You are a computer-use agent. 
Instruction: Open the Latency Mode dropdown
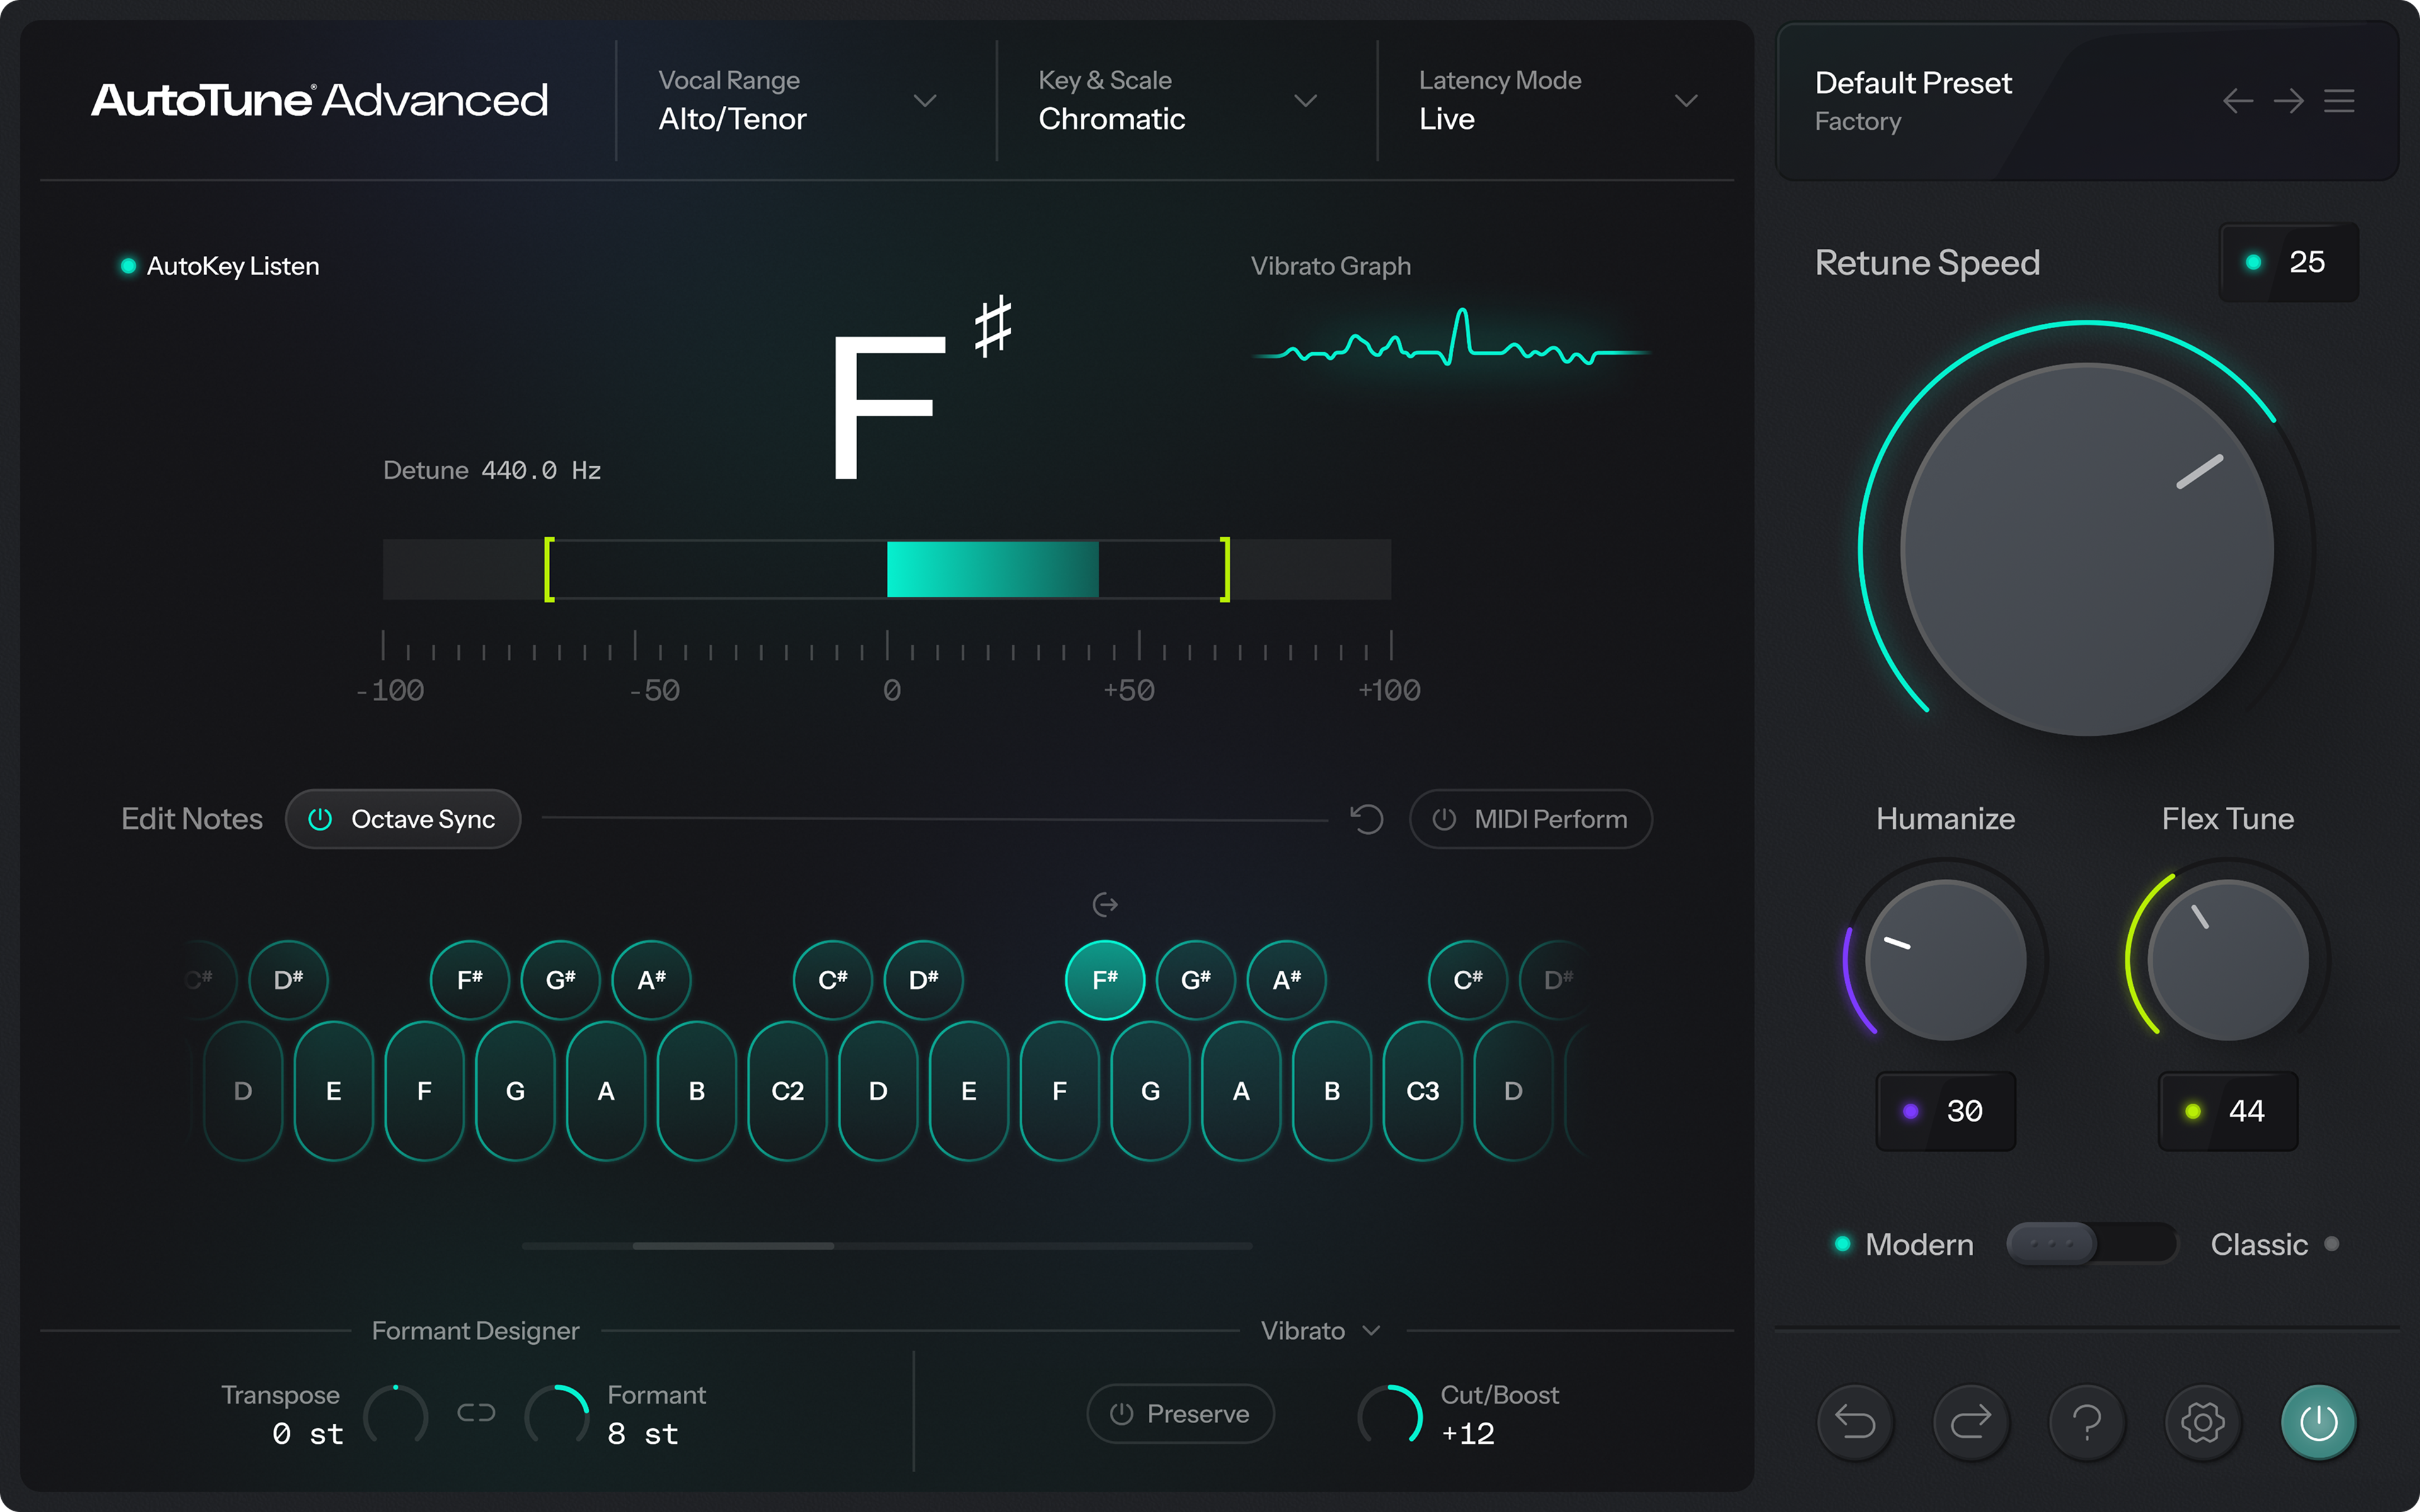point(1558,100)
